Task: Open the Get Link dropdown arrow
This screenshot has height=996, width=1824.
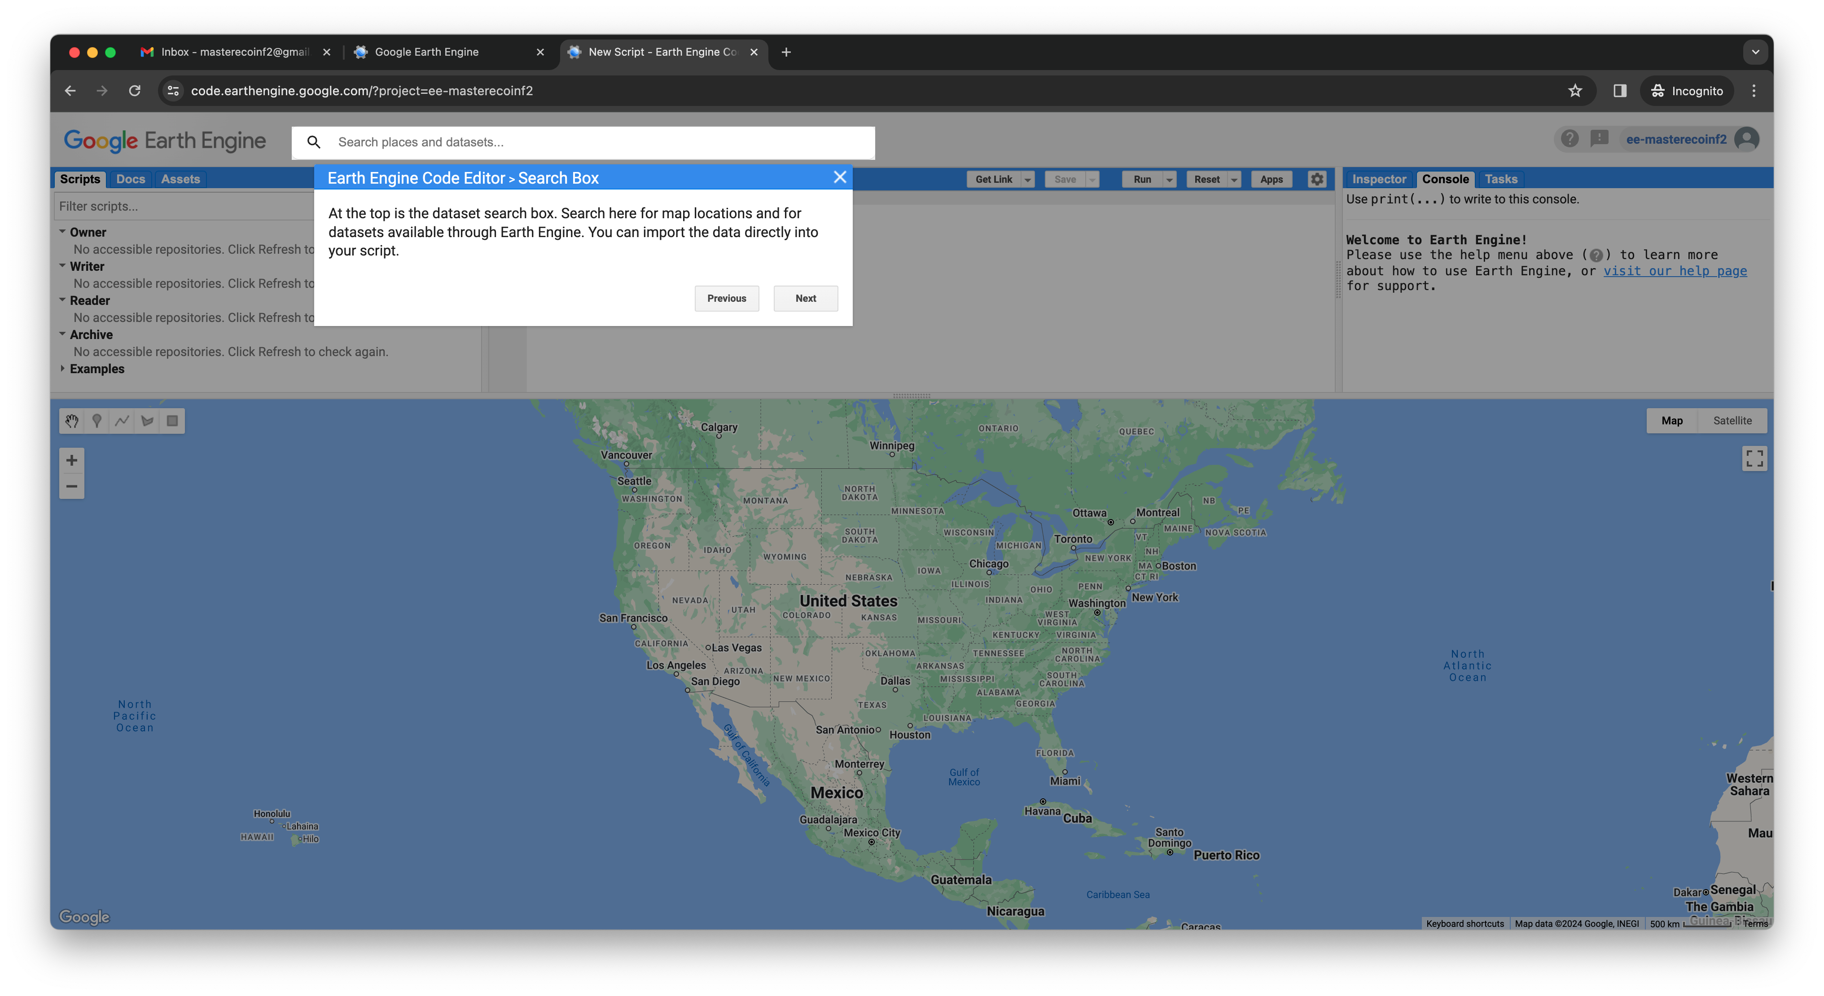Action: point(1027,180)
